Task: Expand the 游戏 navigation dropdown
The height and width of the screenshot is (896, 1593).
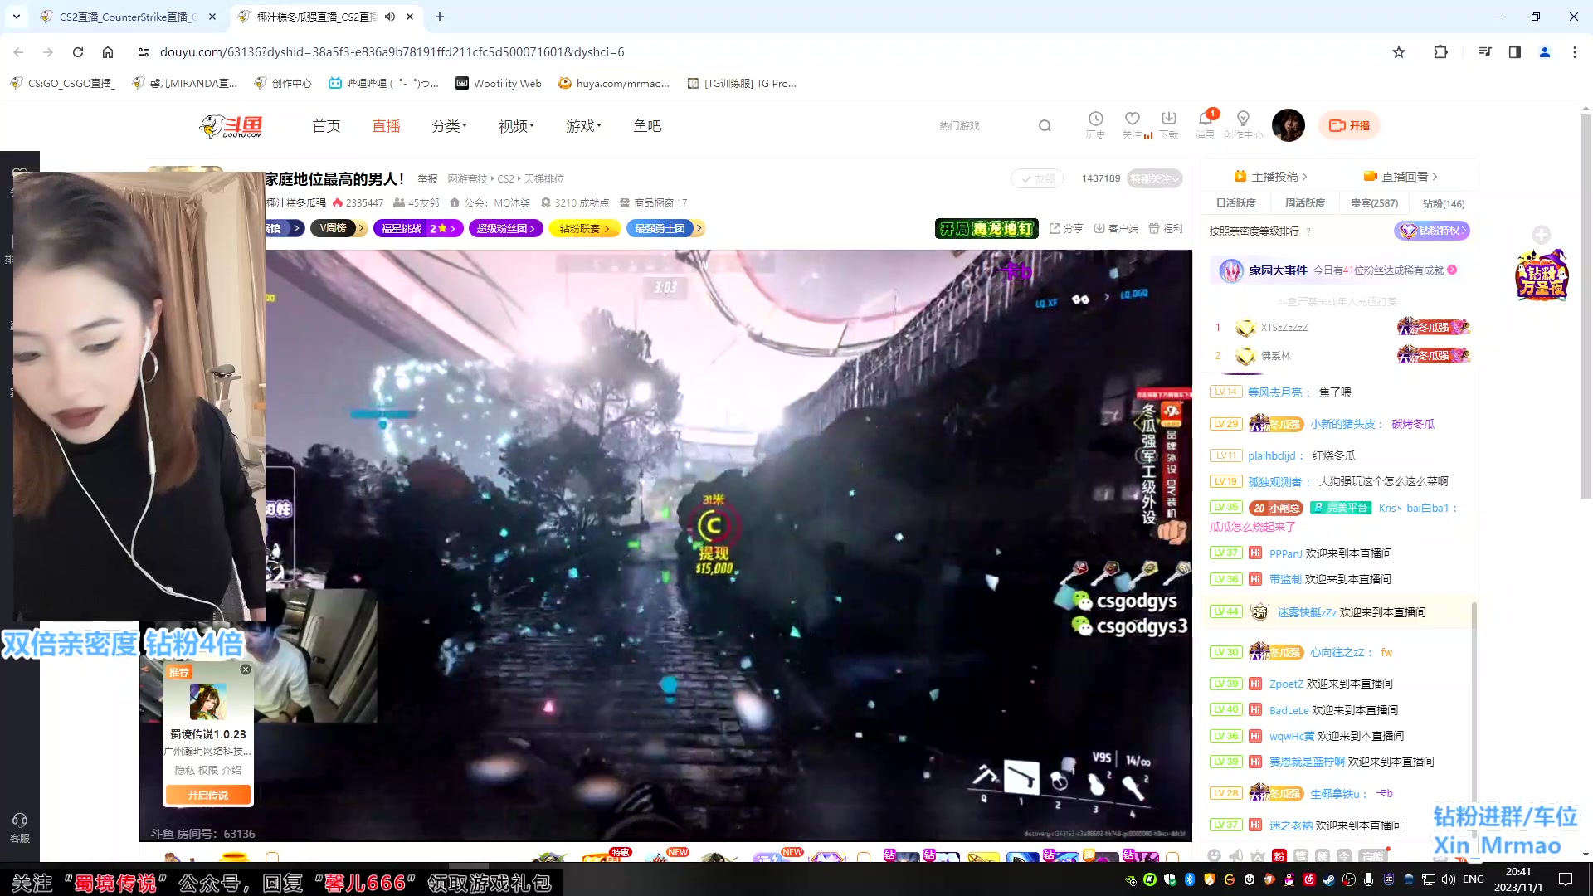Action: click(583, 126)
